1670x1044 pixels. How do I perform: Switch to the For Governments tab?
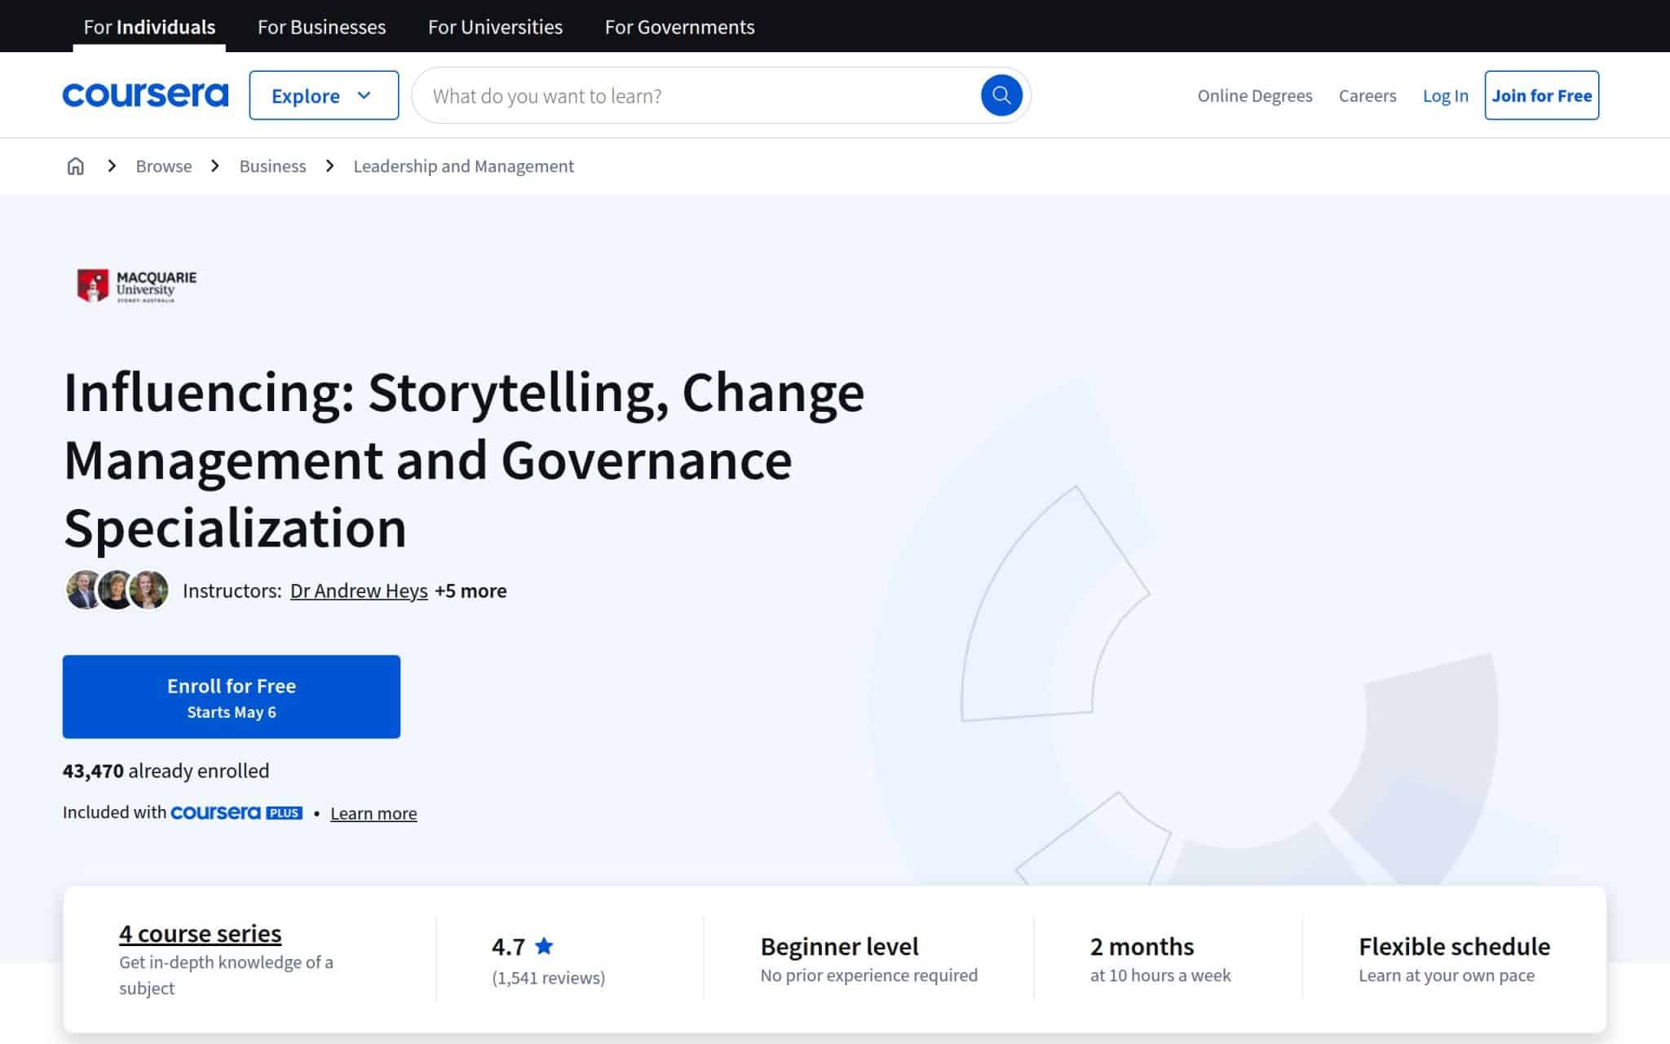pos(679,27)
